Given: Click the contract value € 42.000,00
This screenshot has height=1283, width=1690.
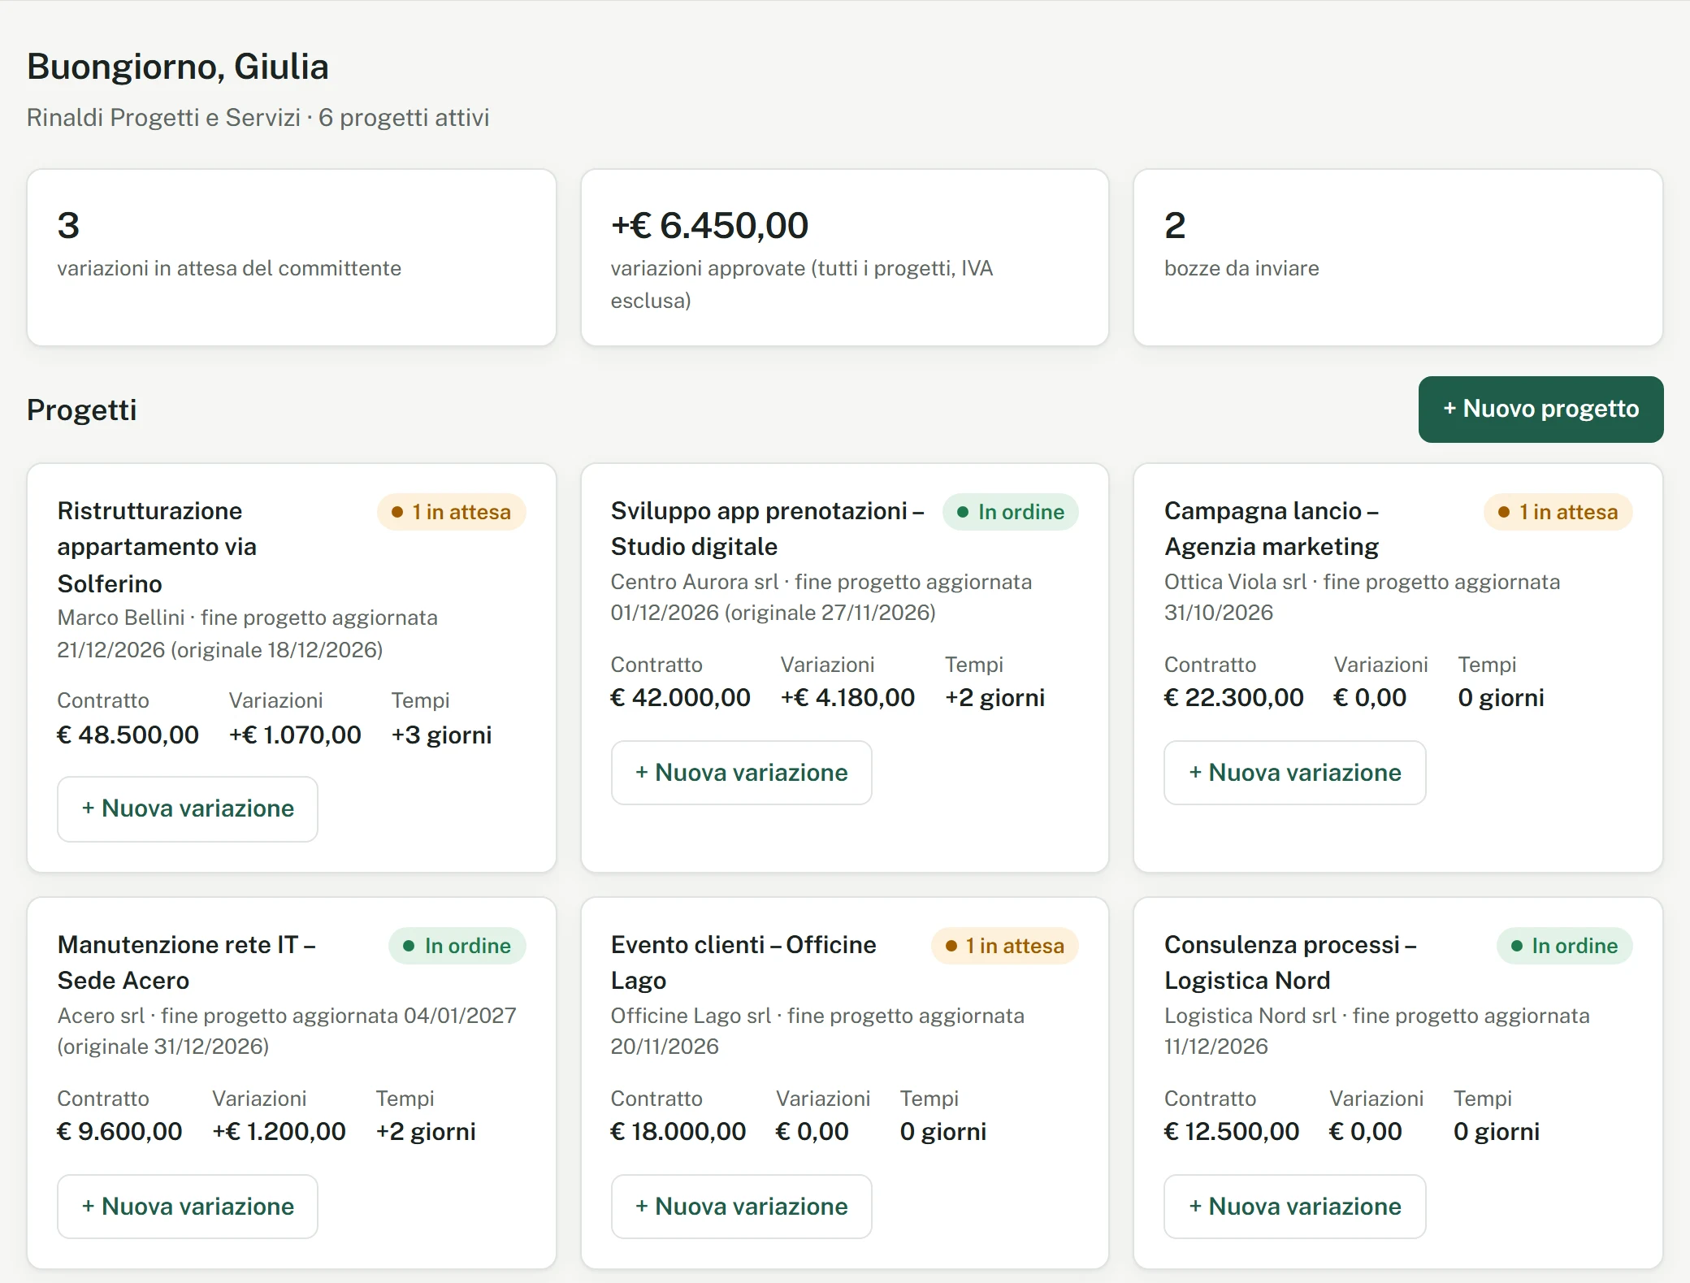Looking at the screenshot, I should pos(680,698).
